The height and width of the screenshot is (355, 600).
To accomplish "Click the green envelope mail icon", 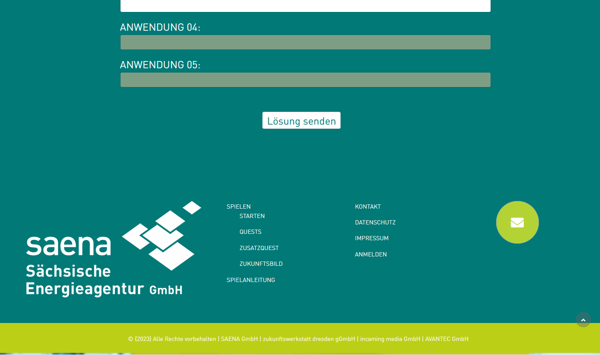I will (517, 222).
